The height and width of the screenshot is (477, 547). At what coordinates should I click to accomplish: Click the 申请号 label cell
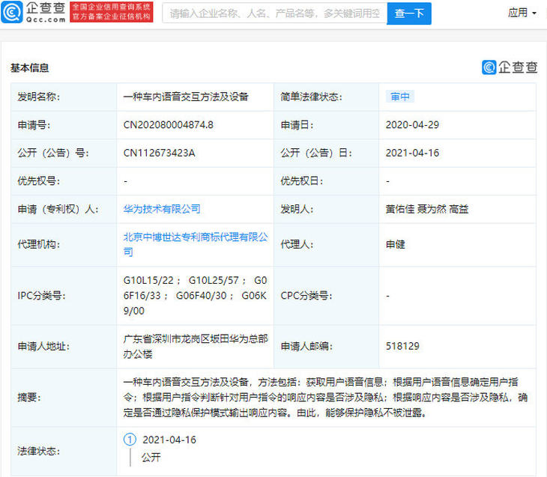point(64,125)
